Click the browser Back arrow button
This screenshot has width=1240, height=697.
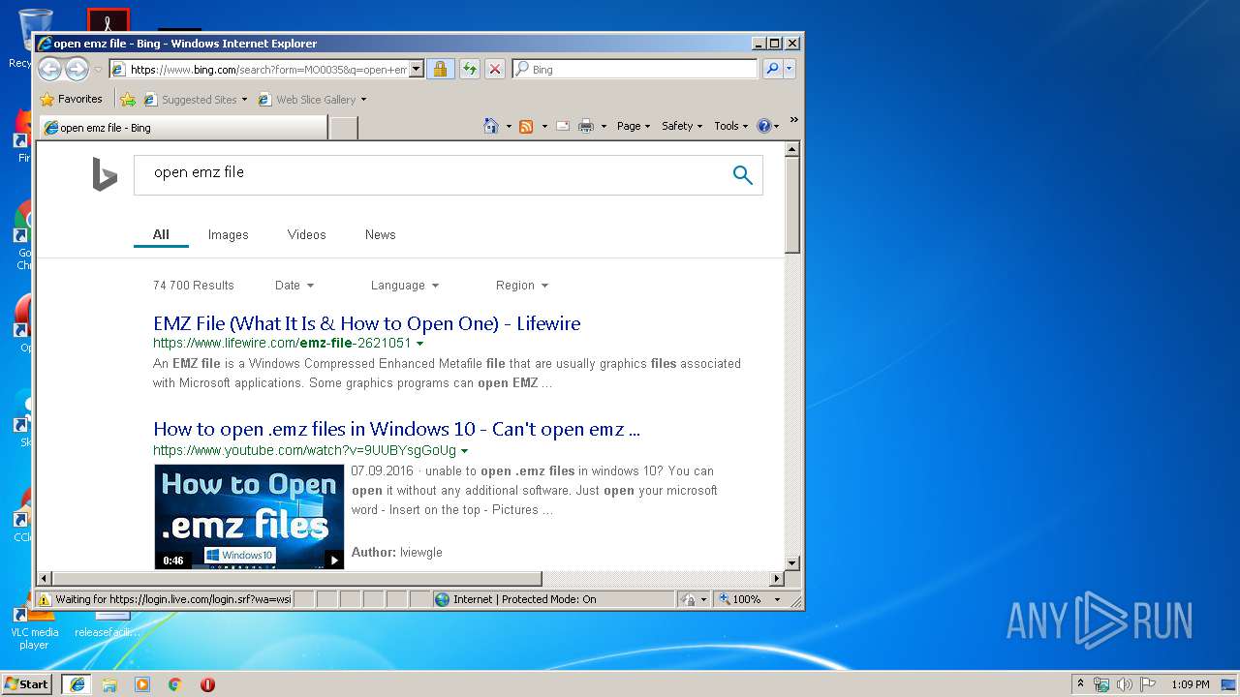click(x=49, y=69)
